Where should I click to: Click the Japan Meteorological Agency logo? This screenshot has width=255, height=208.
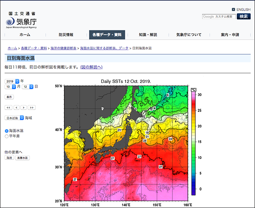21,20
